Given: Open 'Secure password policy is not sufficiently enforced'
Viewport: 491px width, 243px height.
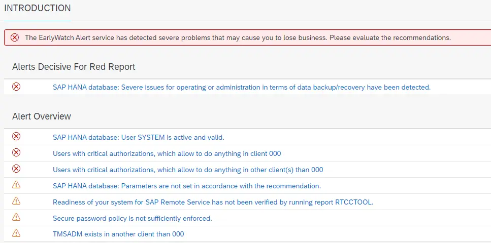Looking at the screenshot, I should coord(133,219).
